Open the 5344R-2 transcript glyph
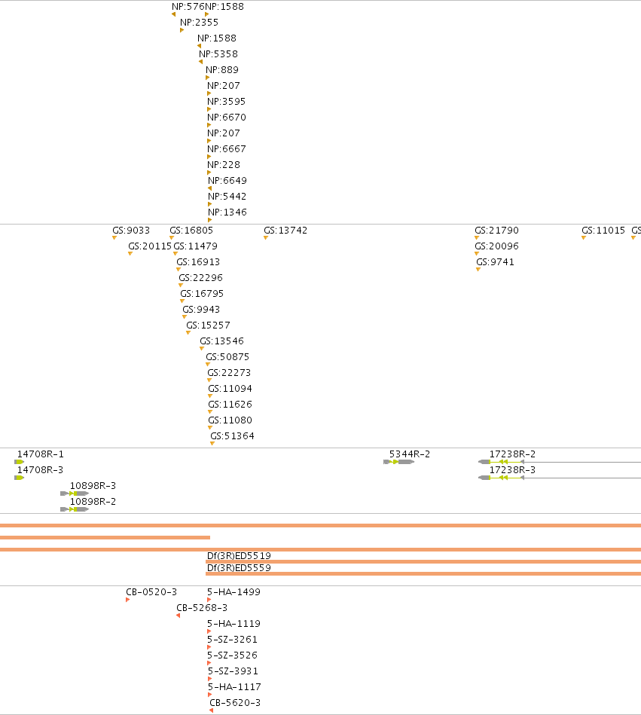Image resolution: width=641 pixels, height=715 pixels. pyautogui.click(x=399, y=462)
